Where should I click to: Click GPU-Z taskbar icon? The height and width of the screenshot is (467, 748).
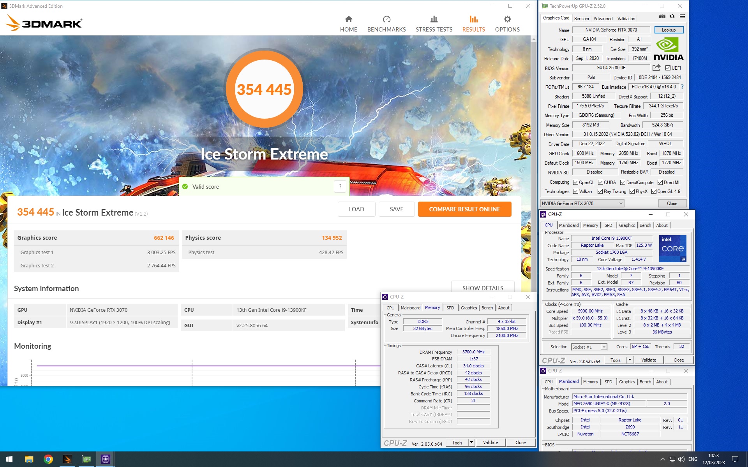(86, 459)
